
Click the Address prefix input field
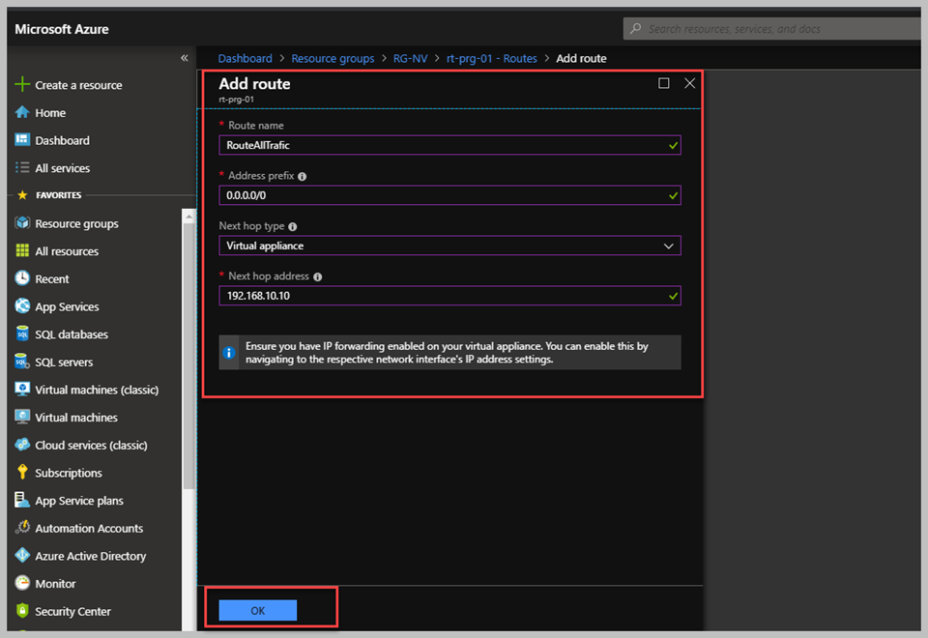[449, 195]
